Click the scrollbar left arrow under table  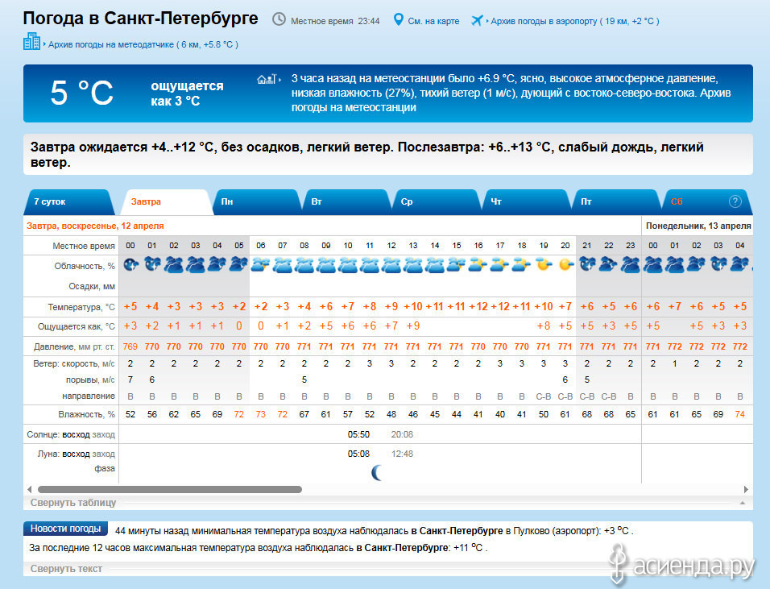click(x=30, y=489)
